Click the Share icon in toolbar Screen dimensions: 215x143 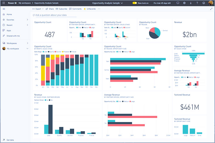coord(47,9)
